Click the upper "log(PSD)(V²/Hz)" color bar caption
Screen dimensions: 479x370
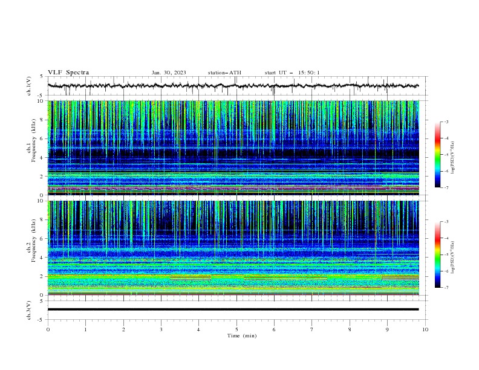453,157
